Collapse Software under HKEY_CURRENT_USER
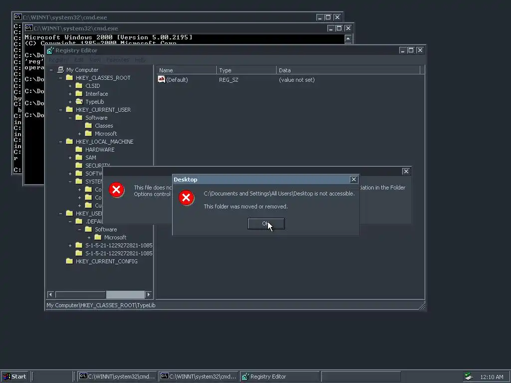Image resolution: width=511 pixels, height=383 pixels. pyautogui.click(x=70, y=118)
